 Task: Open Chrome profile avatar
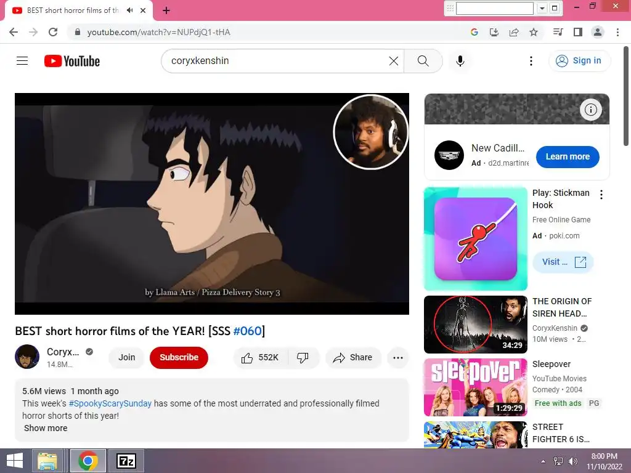coord(598,32)
